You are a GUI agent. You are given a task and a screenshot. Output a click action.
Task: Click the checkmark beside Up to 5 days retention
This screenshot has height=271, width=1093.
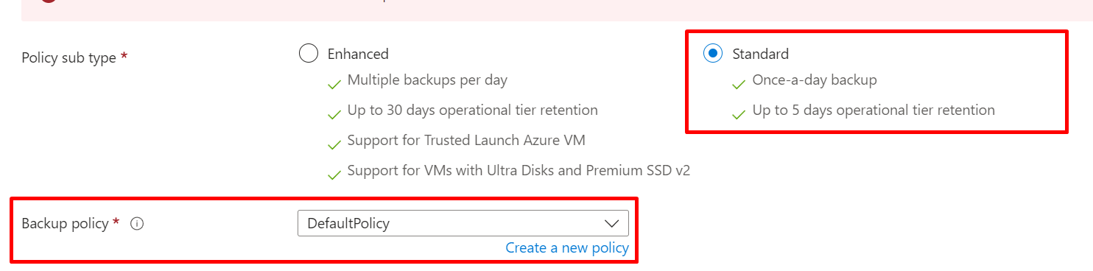739,114
